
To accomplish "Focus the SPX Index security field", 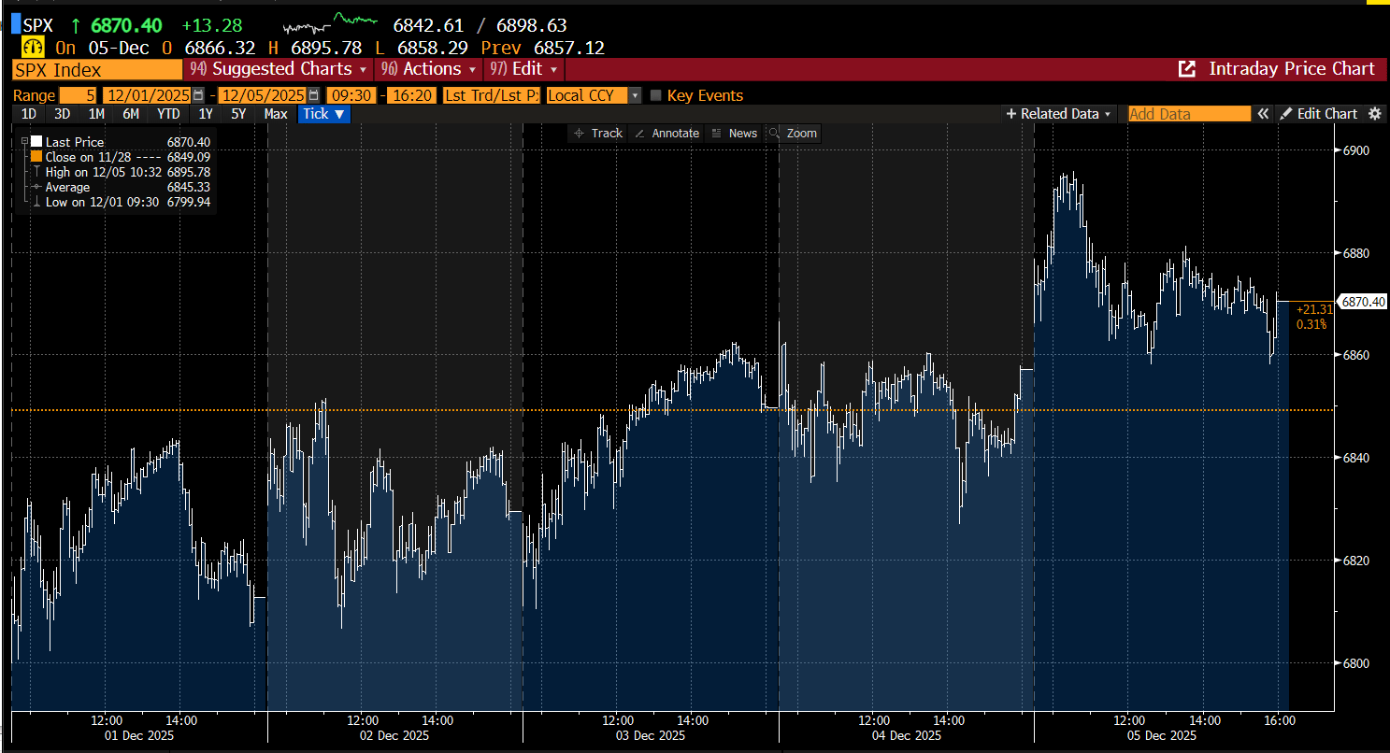I will point(97,70).
